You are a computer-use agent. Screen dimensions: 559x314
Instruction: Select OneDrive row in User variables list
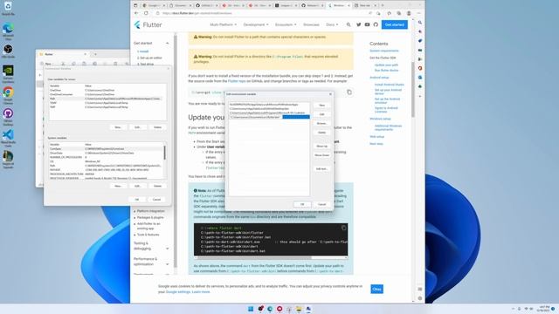[x=106, y=91]
